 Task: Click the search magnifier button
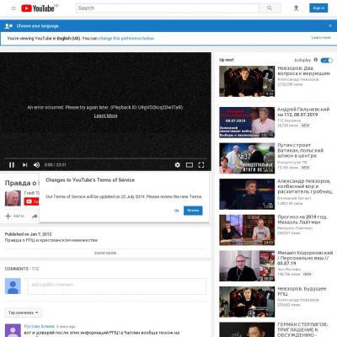(270, 8)
